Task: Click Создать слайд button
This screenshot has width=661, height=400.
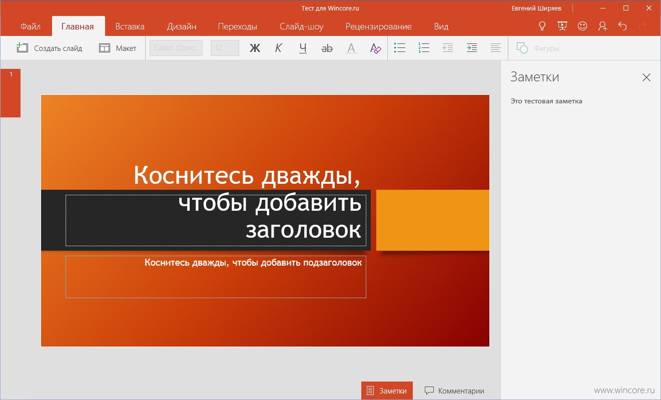Action: pyautogui.click(x=49, y=48)
